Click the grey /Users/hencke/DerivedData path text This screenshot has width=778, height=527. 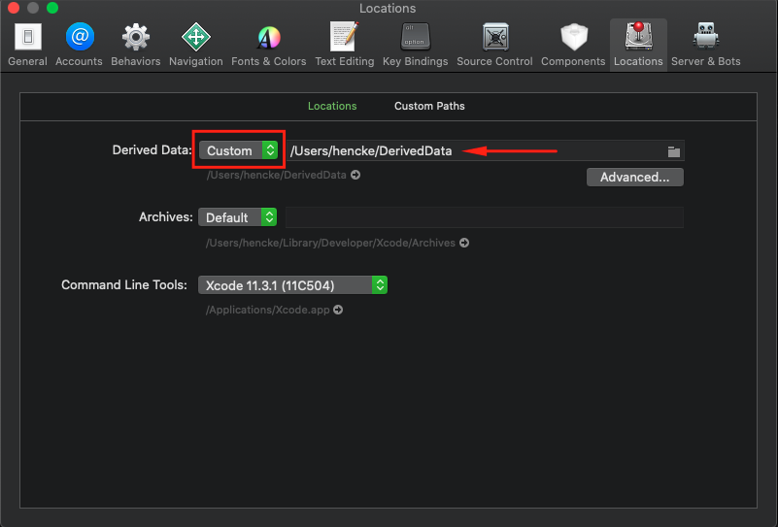[x=277, y=175]
